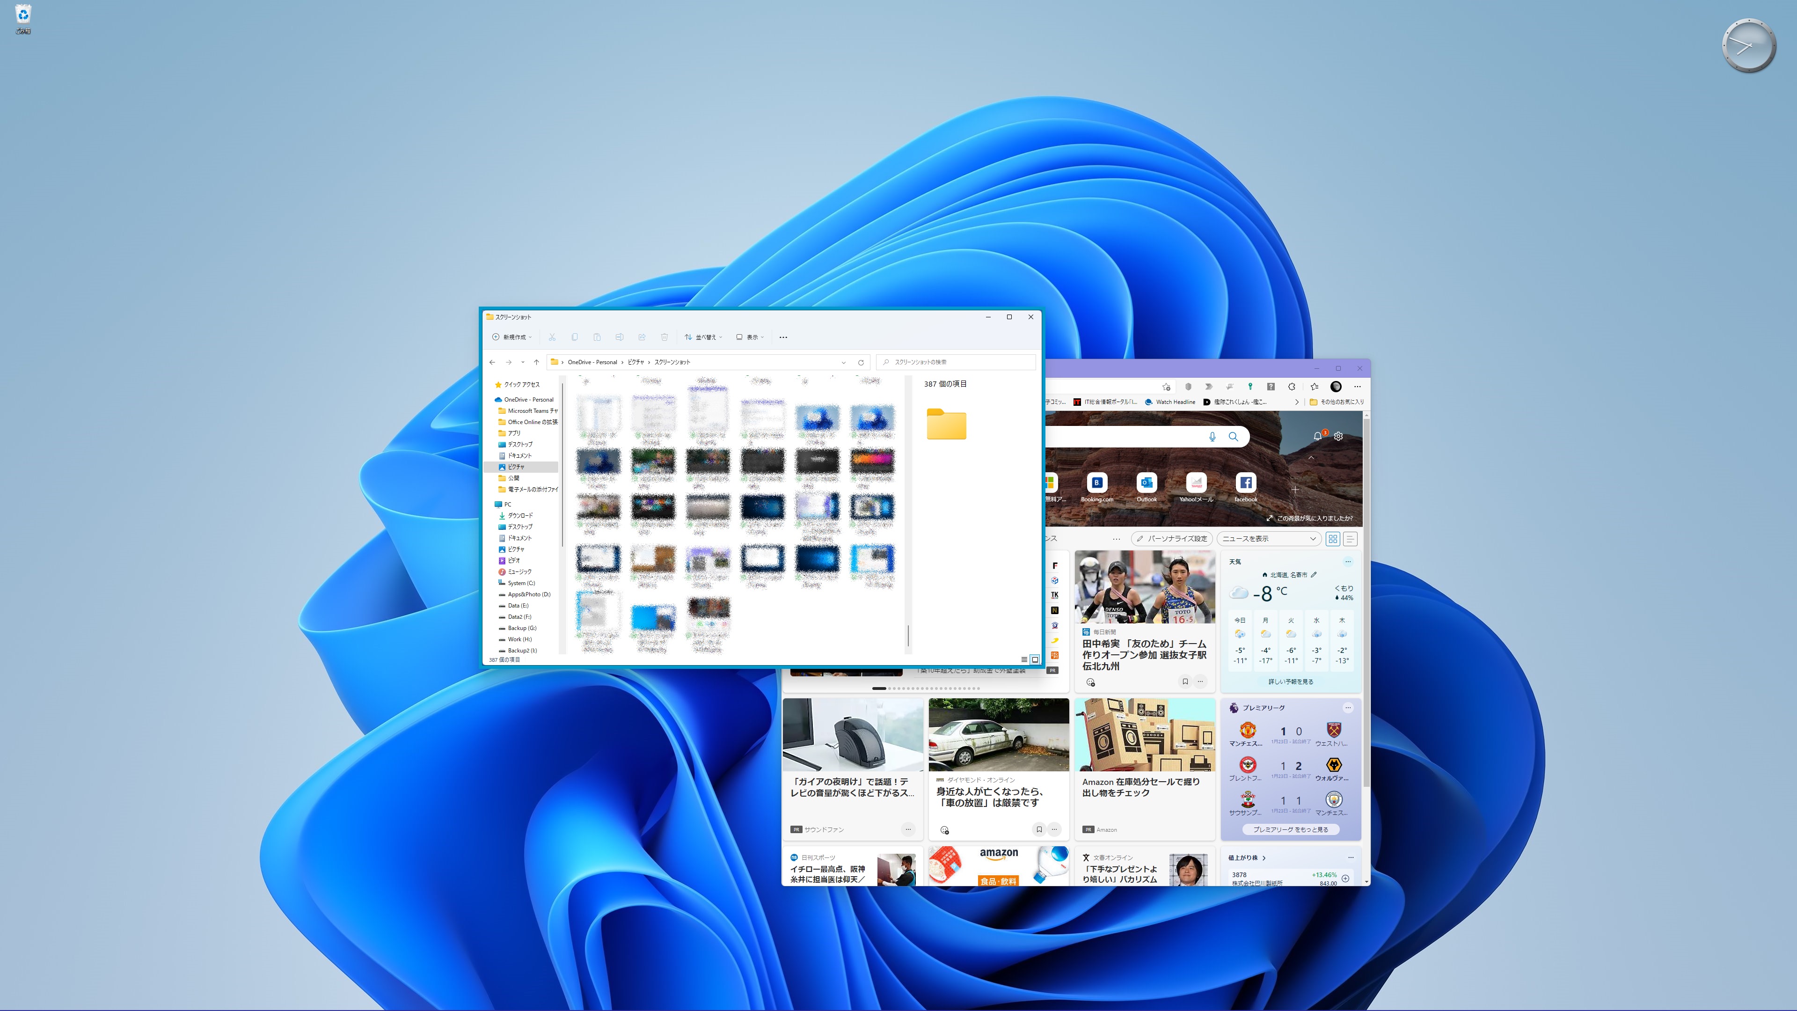Screen dimensions: 1797x1011
Task: Click the Explorer search box スクリーンショットの検索
Action: pyautogui.click(x=956, y=362)
